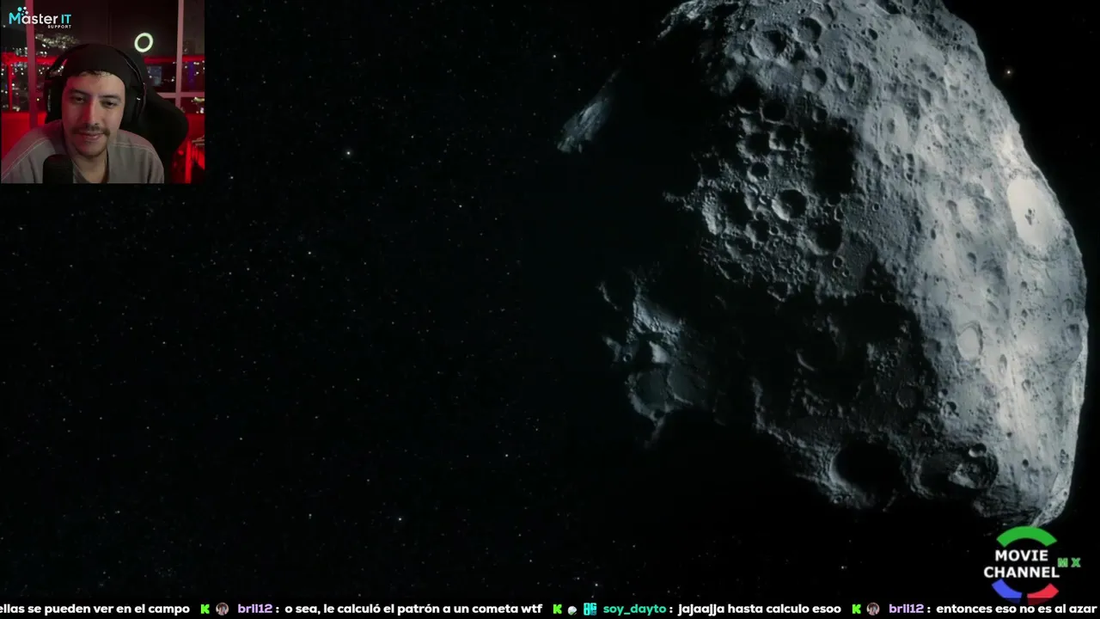Click message 'entonces eso no es al azar'
The width and height of the screenshot is (1100, 619).
[1017, 609]
